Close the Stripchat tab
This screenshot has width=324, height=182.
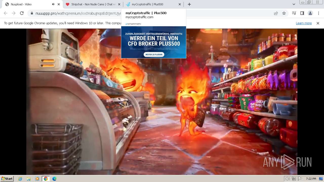[x=119, y=4]
